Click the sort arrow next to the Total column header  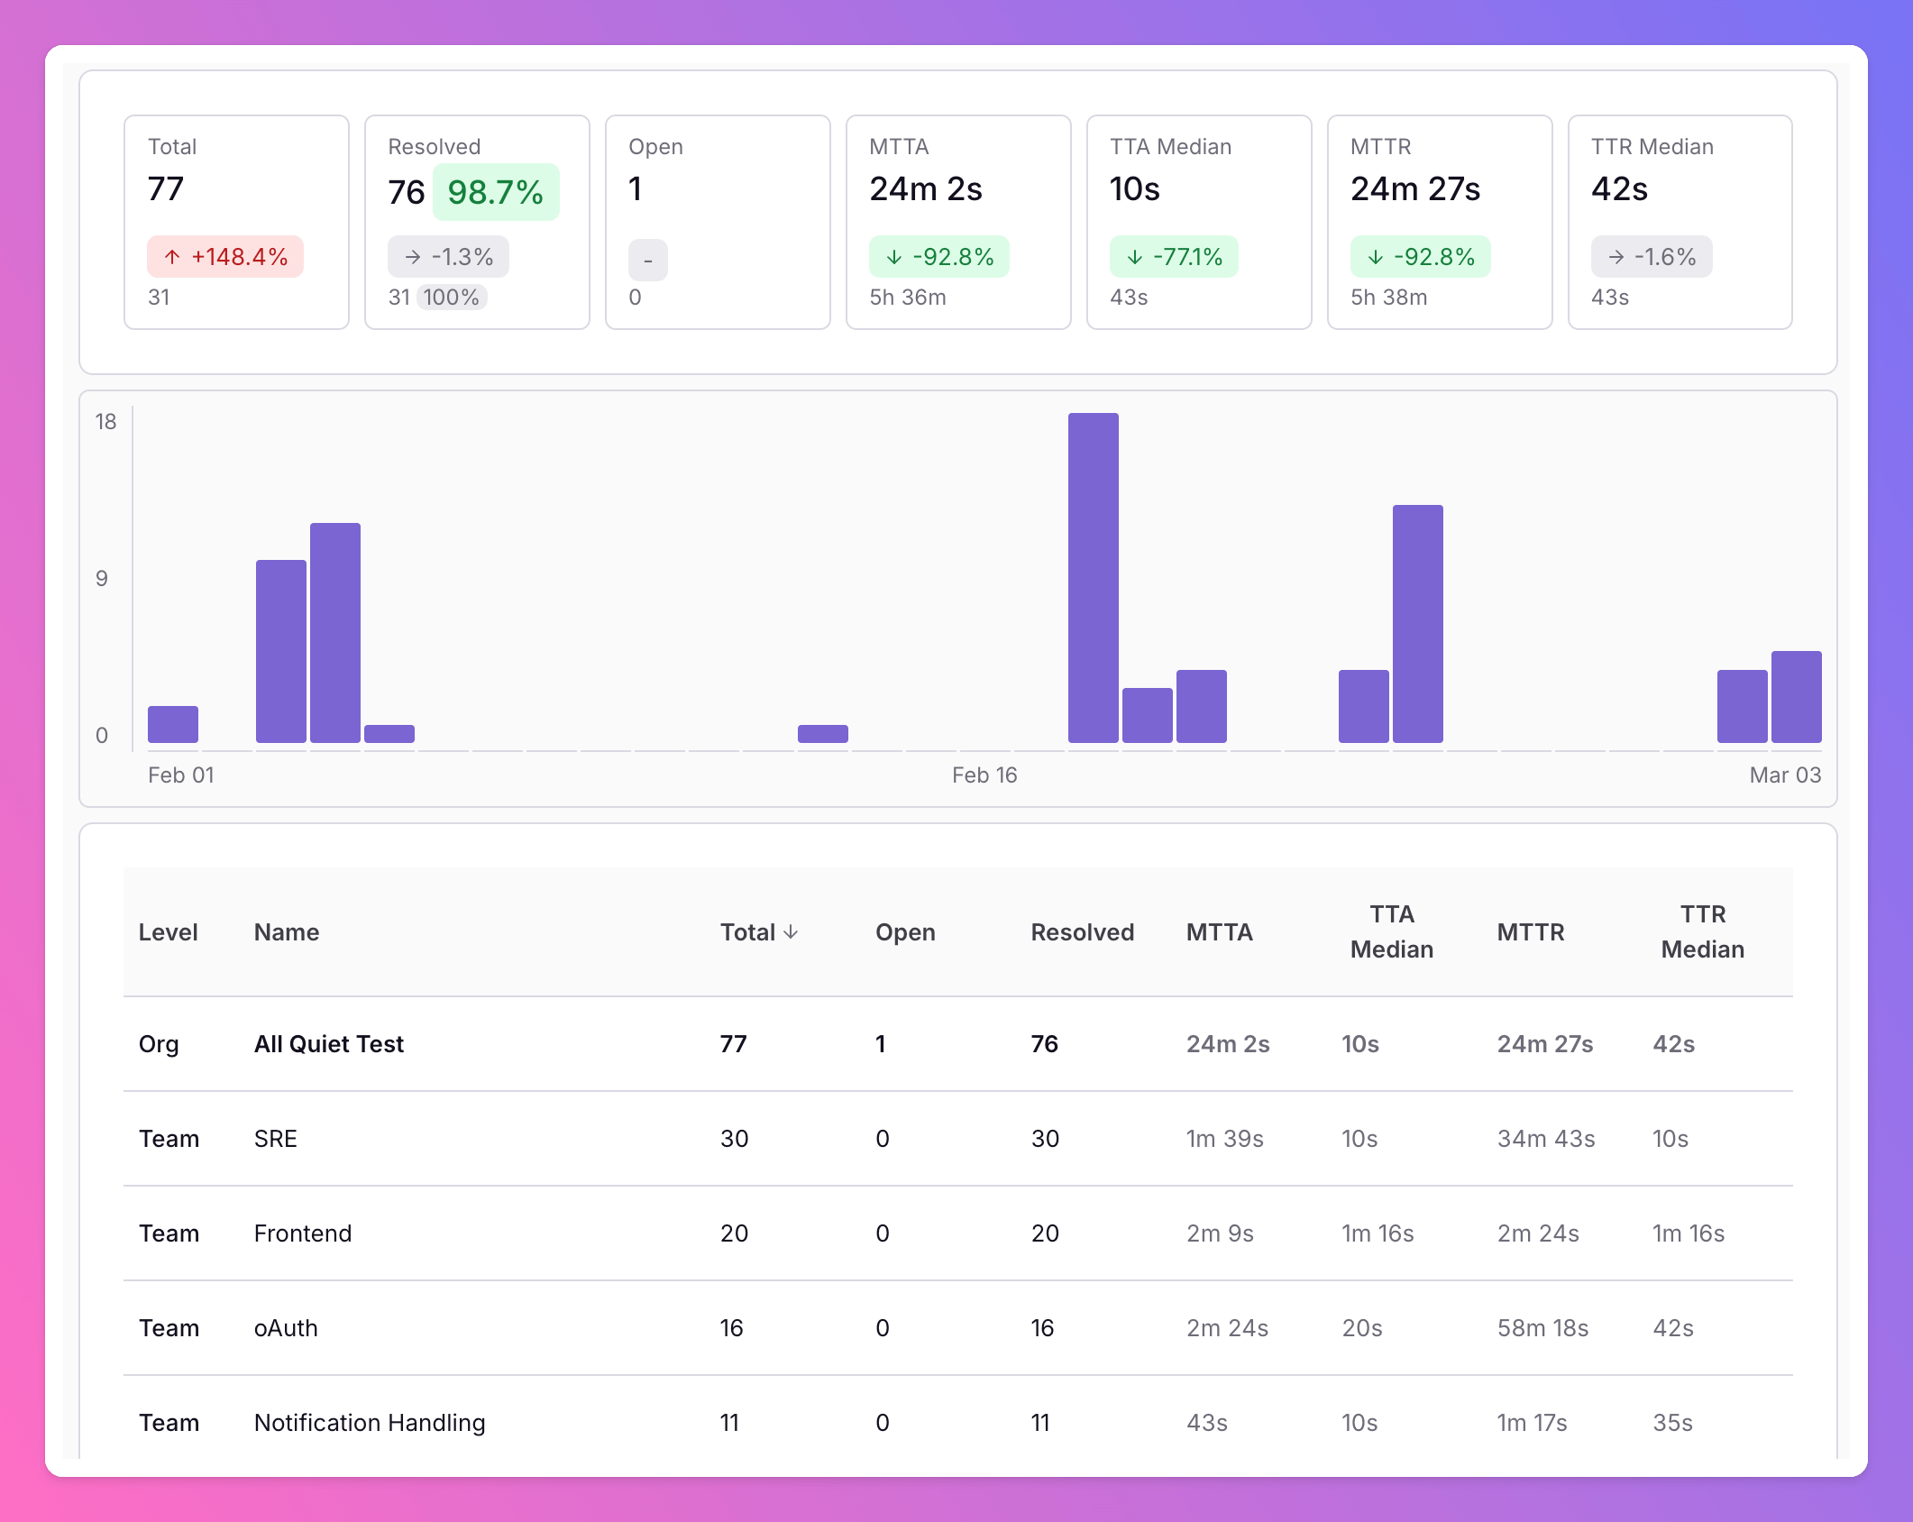[x=793, y=932]
